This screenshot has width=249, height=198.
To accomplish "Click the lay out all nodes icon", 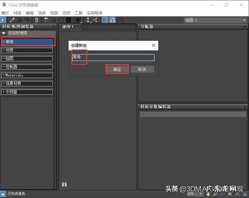I will point(88,20).
